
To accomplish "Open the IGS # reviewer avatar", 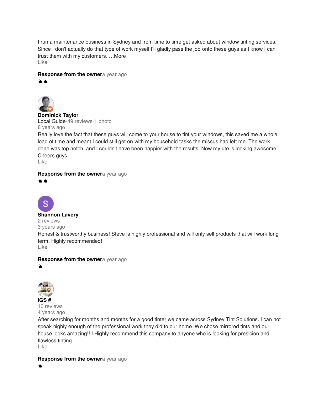I will point(45,289).
